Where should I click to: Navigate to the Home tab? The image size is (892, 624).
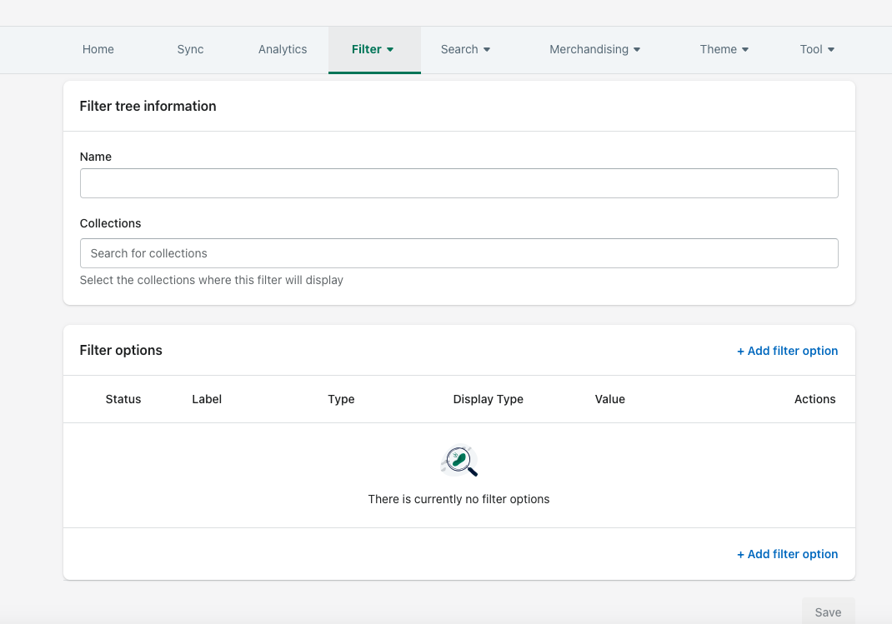(98, 49)
